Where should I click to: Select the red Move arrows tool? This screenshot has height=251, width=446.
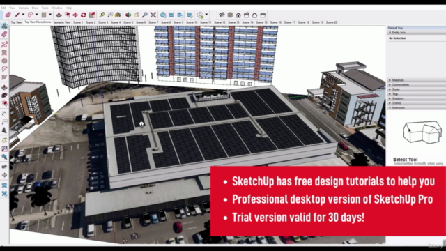(x=75, y=15)
